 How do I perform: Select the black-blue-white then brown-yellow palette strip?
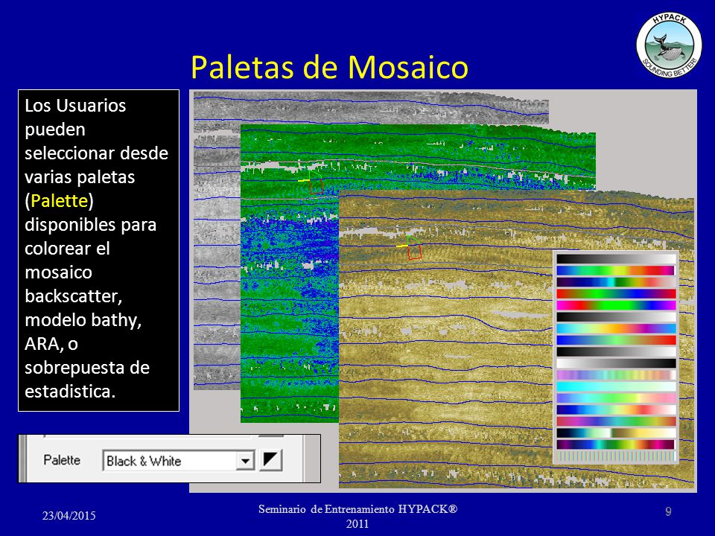pos(616,433)
